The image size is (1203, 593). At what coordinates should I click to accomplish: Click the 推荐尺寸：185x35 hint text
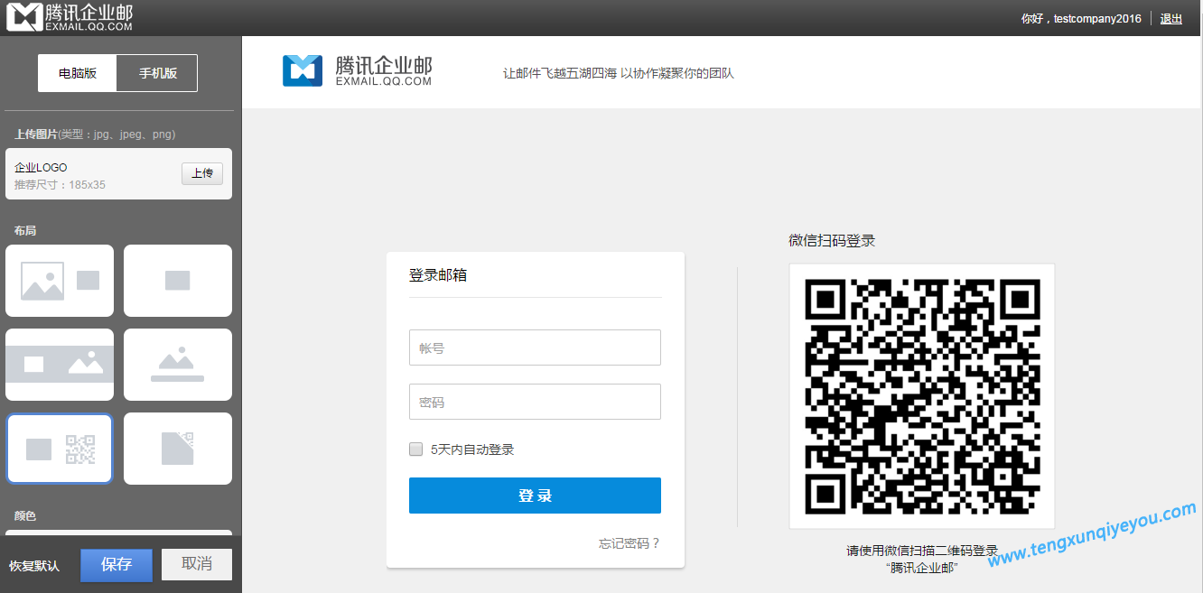(60, 185)
